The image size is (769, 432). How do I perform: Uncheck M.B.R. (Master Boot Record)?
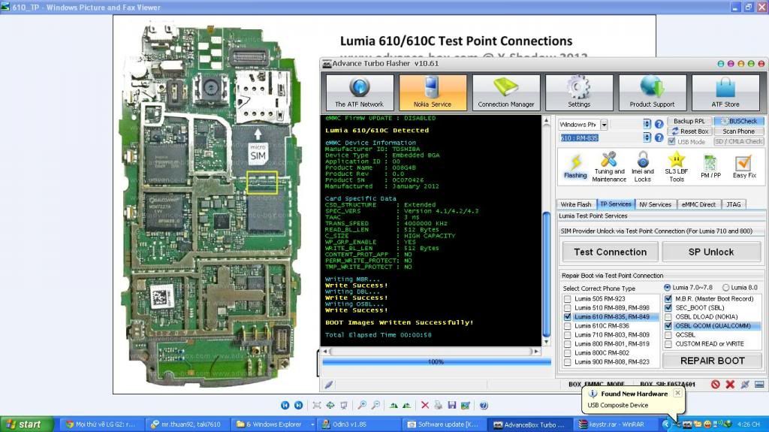668,298
